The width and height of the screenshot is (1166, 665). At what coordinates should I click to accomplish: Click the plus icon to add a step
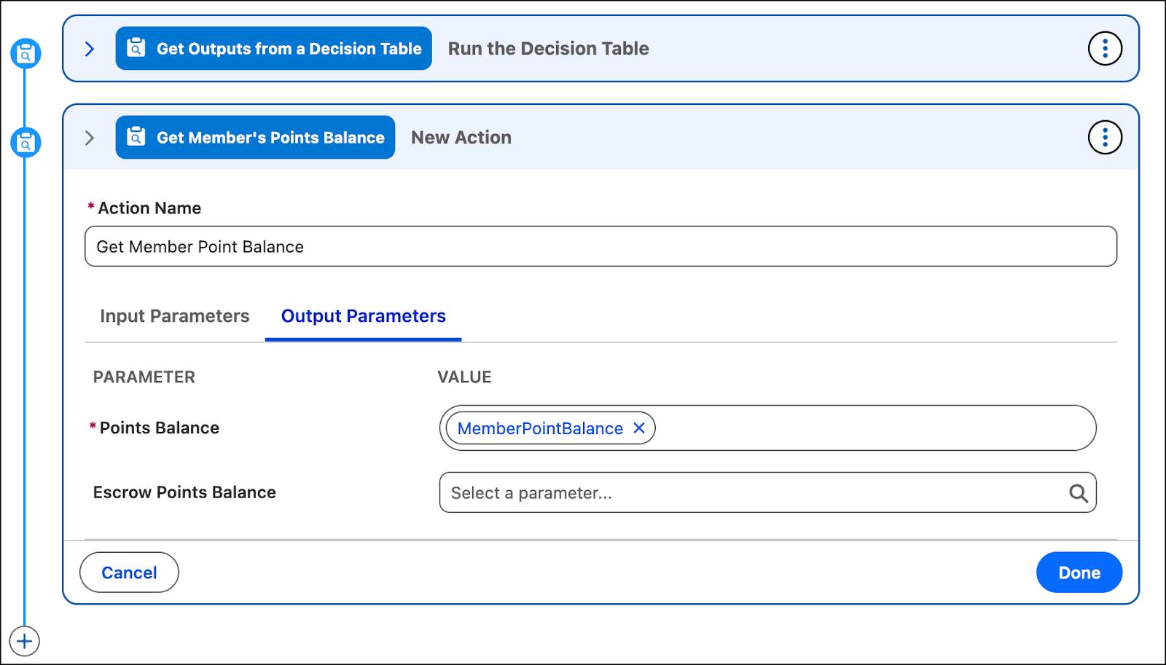25,642
